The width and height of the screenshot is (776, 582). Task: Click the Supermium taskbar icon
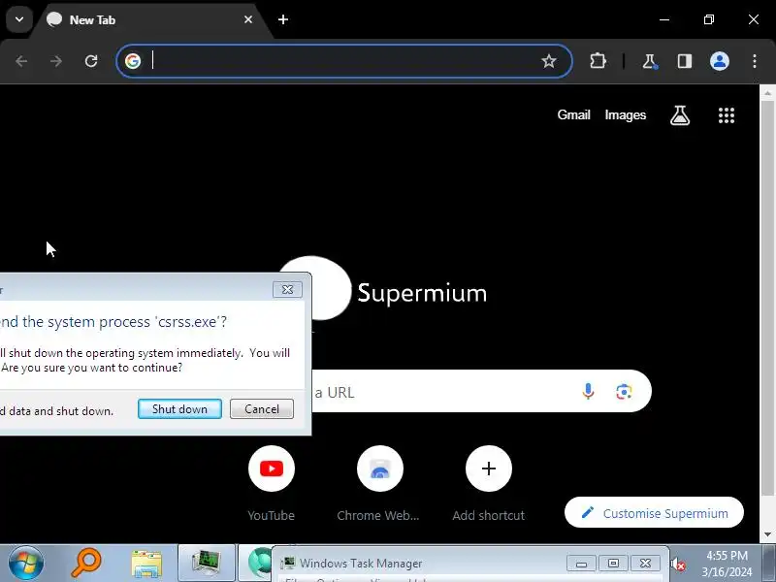coord(257,564)
